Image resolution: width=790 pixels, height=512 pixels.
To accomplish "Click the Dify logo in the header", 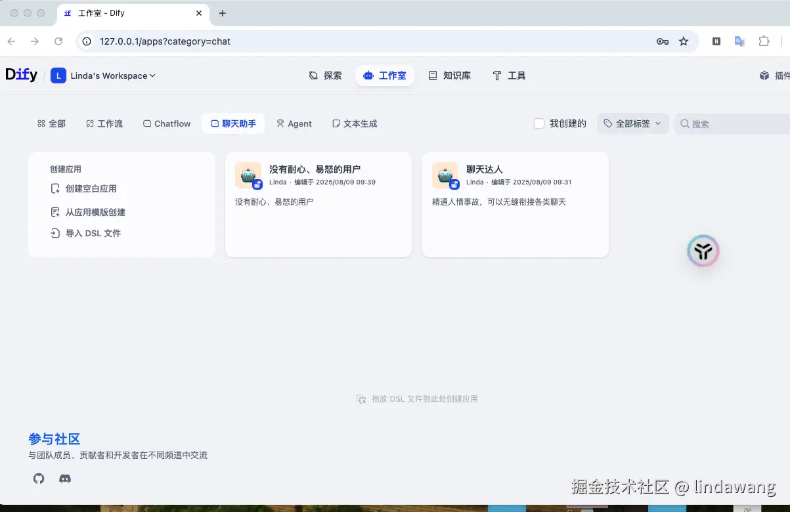I will tap(22, 75).
